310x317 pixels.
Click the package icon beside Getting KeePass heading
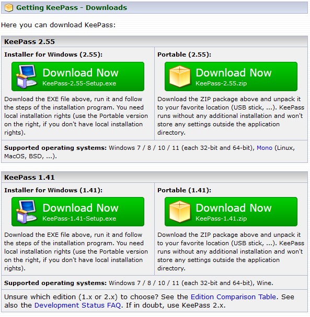(9, 8)
